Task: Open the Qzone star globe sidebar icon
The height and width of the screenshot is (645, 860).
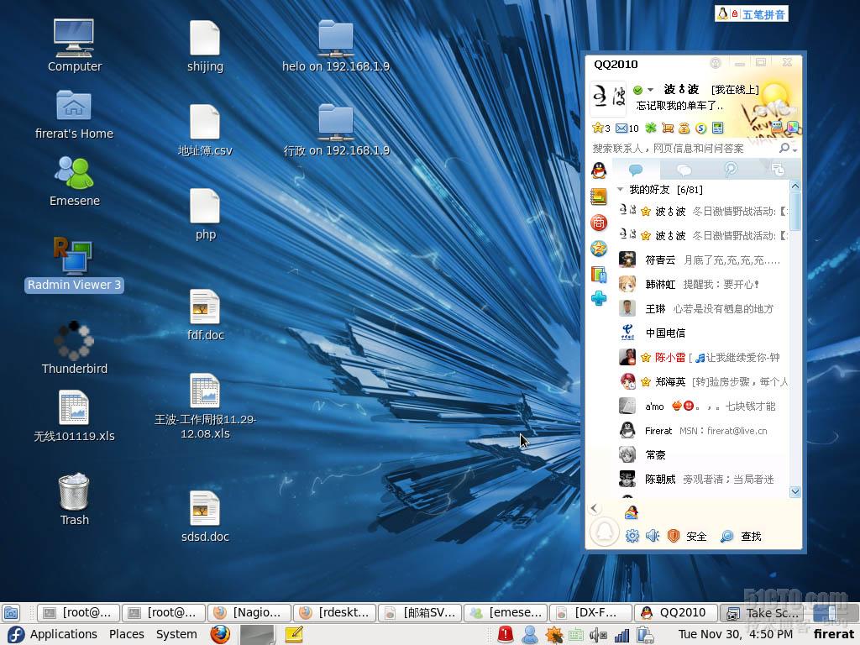Action: pyautogui.click(x=598, y=249)
